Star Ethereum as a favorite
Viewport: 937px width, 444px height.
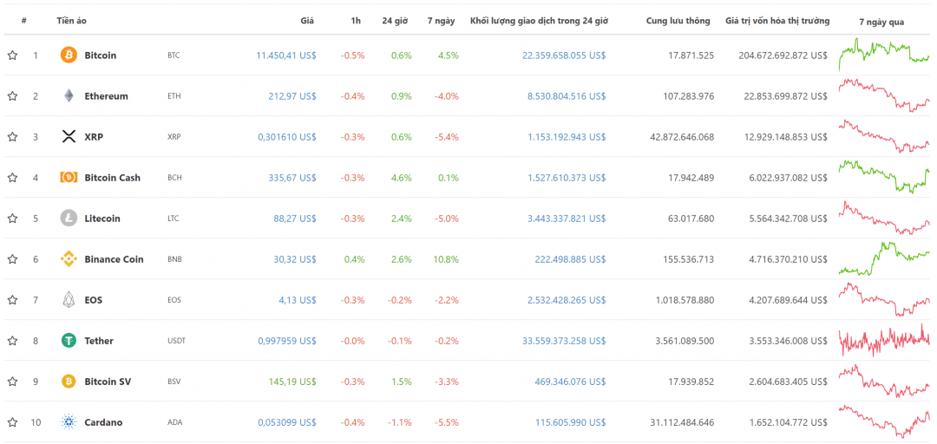click(x=12, y=95)
